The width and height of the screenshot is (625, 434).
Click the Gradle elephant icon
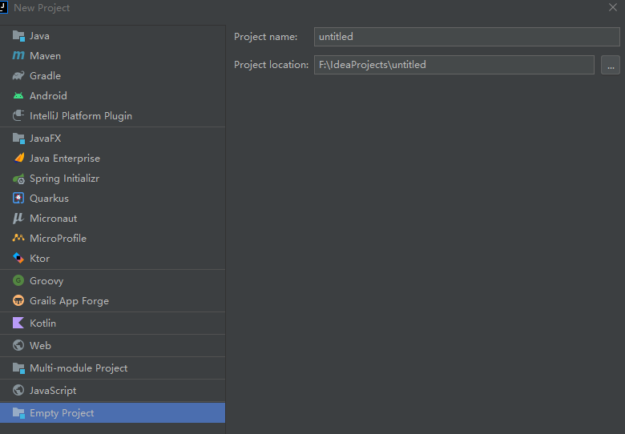(x=18, y=75)
